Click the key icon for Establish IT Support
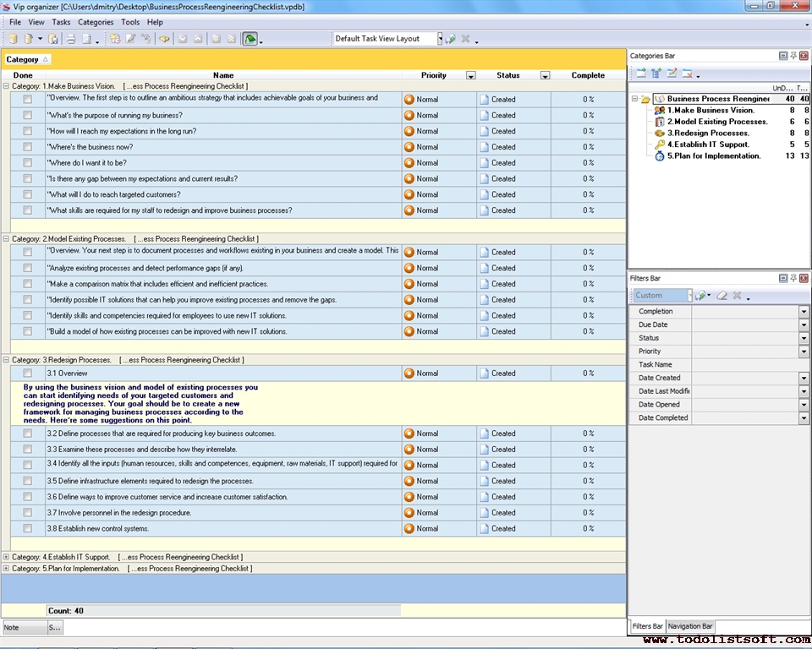The image size is (812, 649). pos(660,145)
